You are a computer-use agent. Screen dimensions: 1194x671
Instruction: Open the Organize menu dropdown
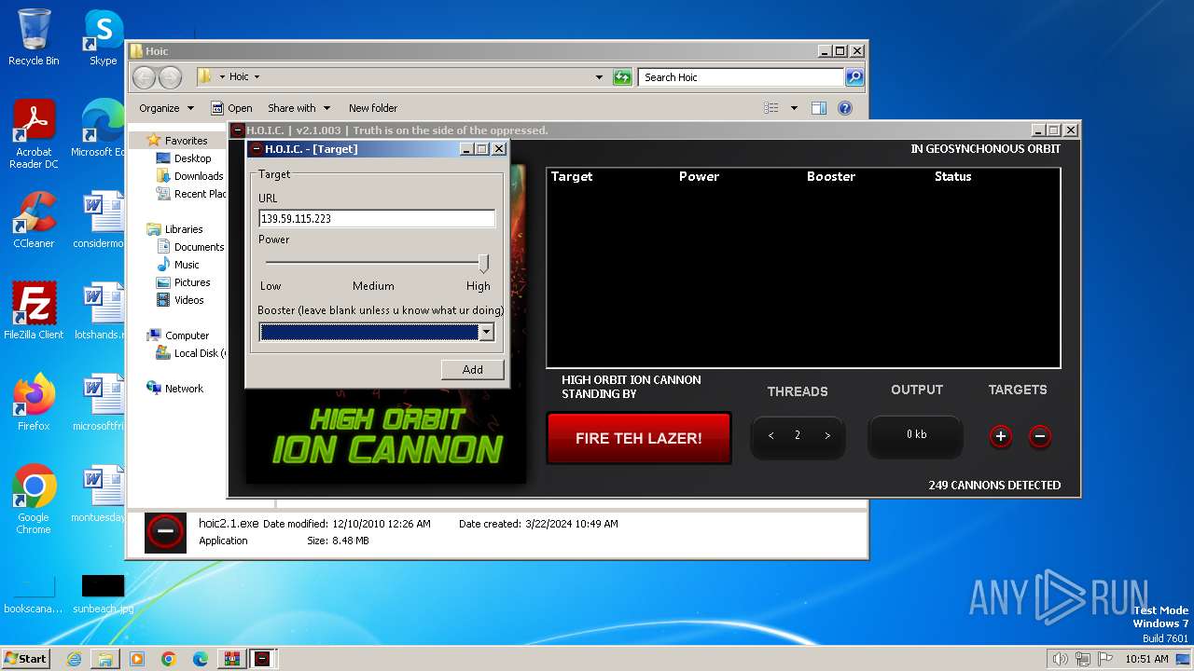point(166,108)
